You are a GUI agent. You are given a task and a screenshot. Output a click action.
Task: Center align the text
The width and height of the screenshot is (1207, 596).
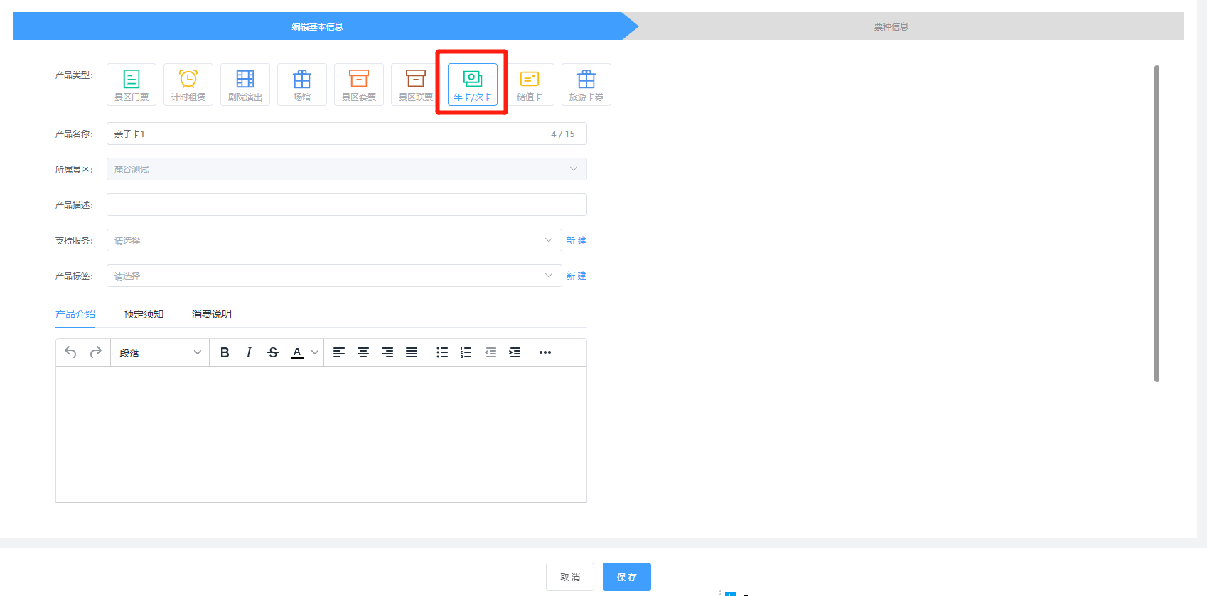coord(363,352)
